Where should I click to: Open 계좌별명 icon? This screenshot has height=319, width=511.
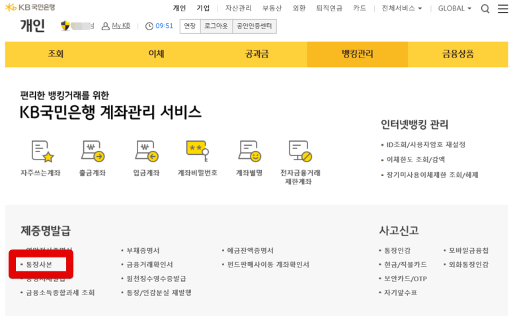tap(250, 151)
